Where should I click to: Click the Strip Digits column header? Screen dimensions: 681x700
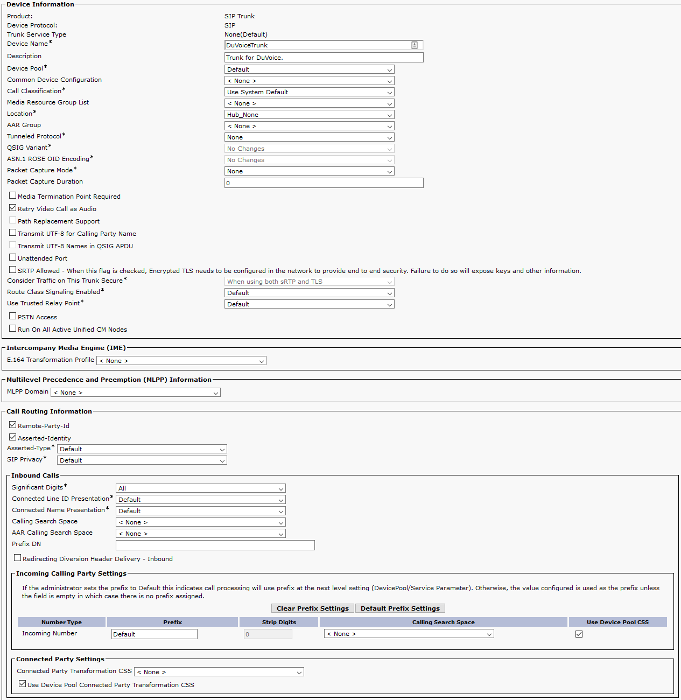(279, 622)
